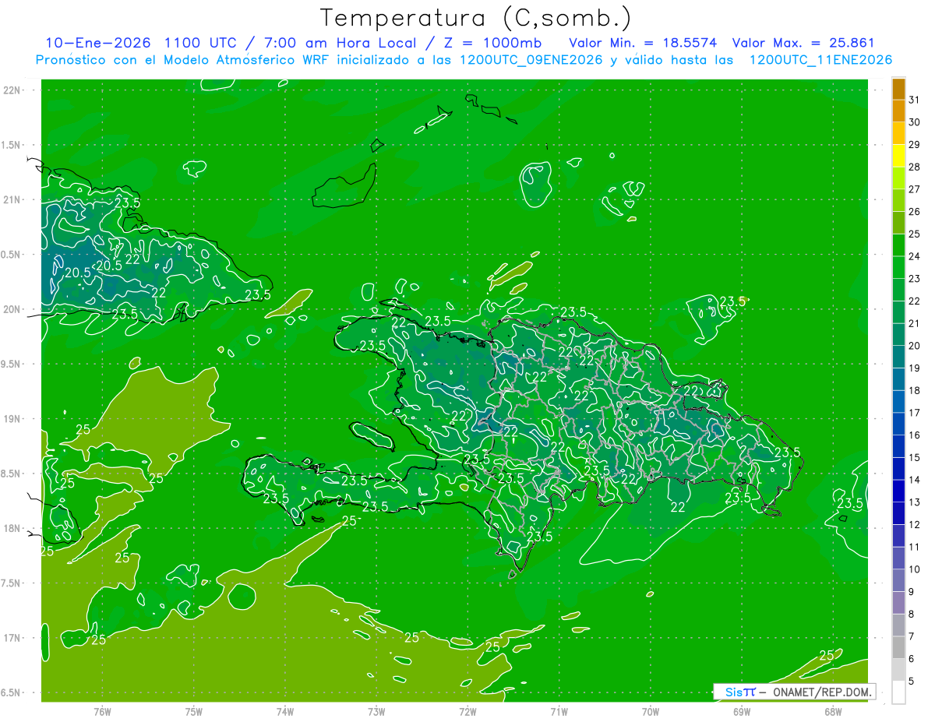935x722 pixels.
Task: Click the "Pronóstico con el Modelo Atmósferico WRF" line
Action: click(183, 60)
